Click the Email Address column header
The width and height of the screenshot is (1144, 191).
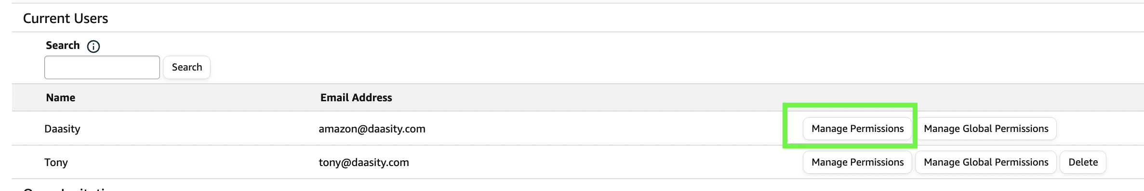356,98
